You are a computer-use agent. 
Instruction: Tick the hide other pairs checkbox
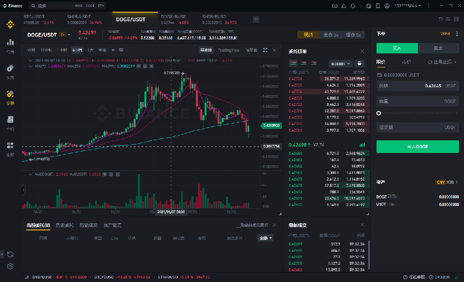coord(238,225)
